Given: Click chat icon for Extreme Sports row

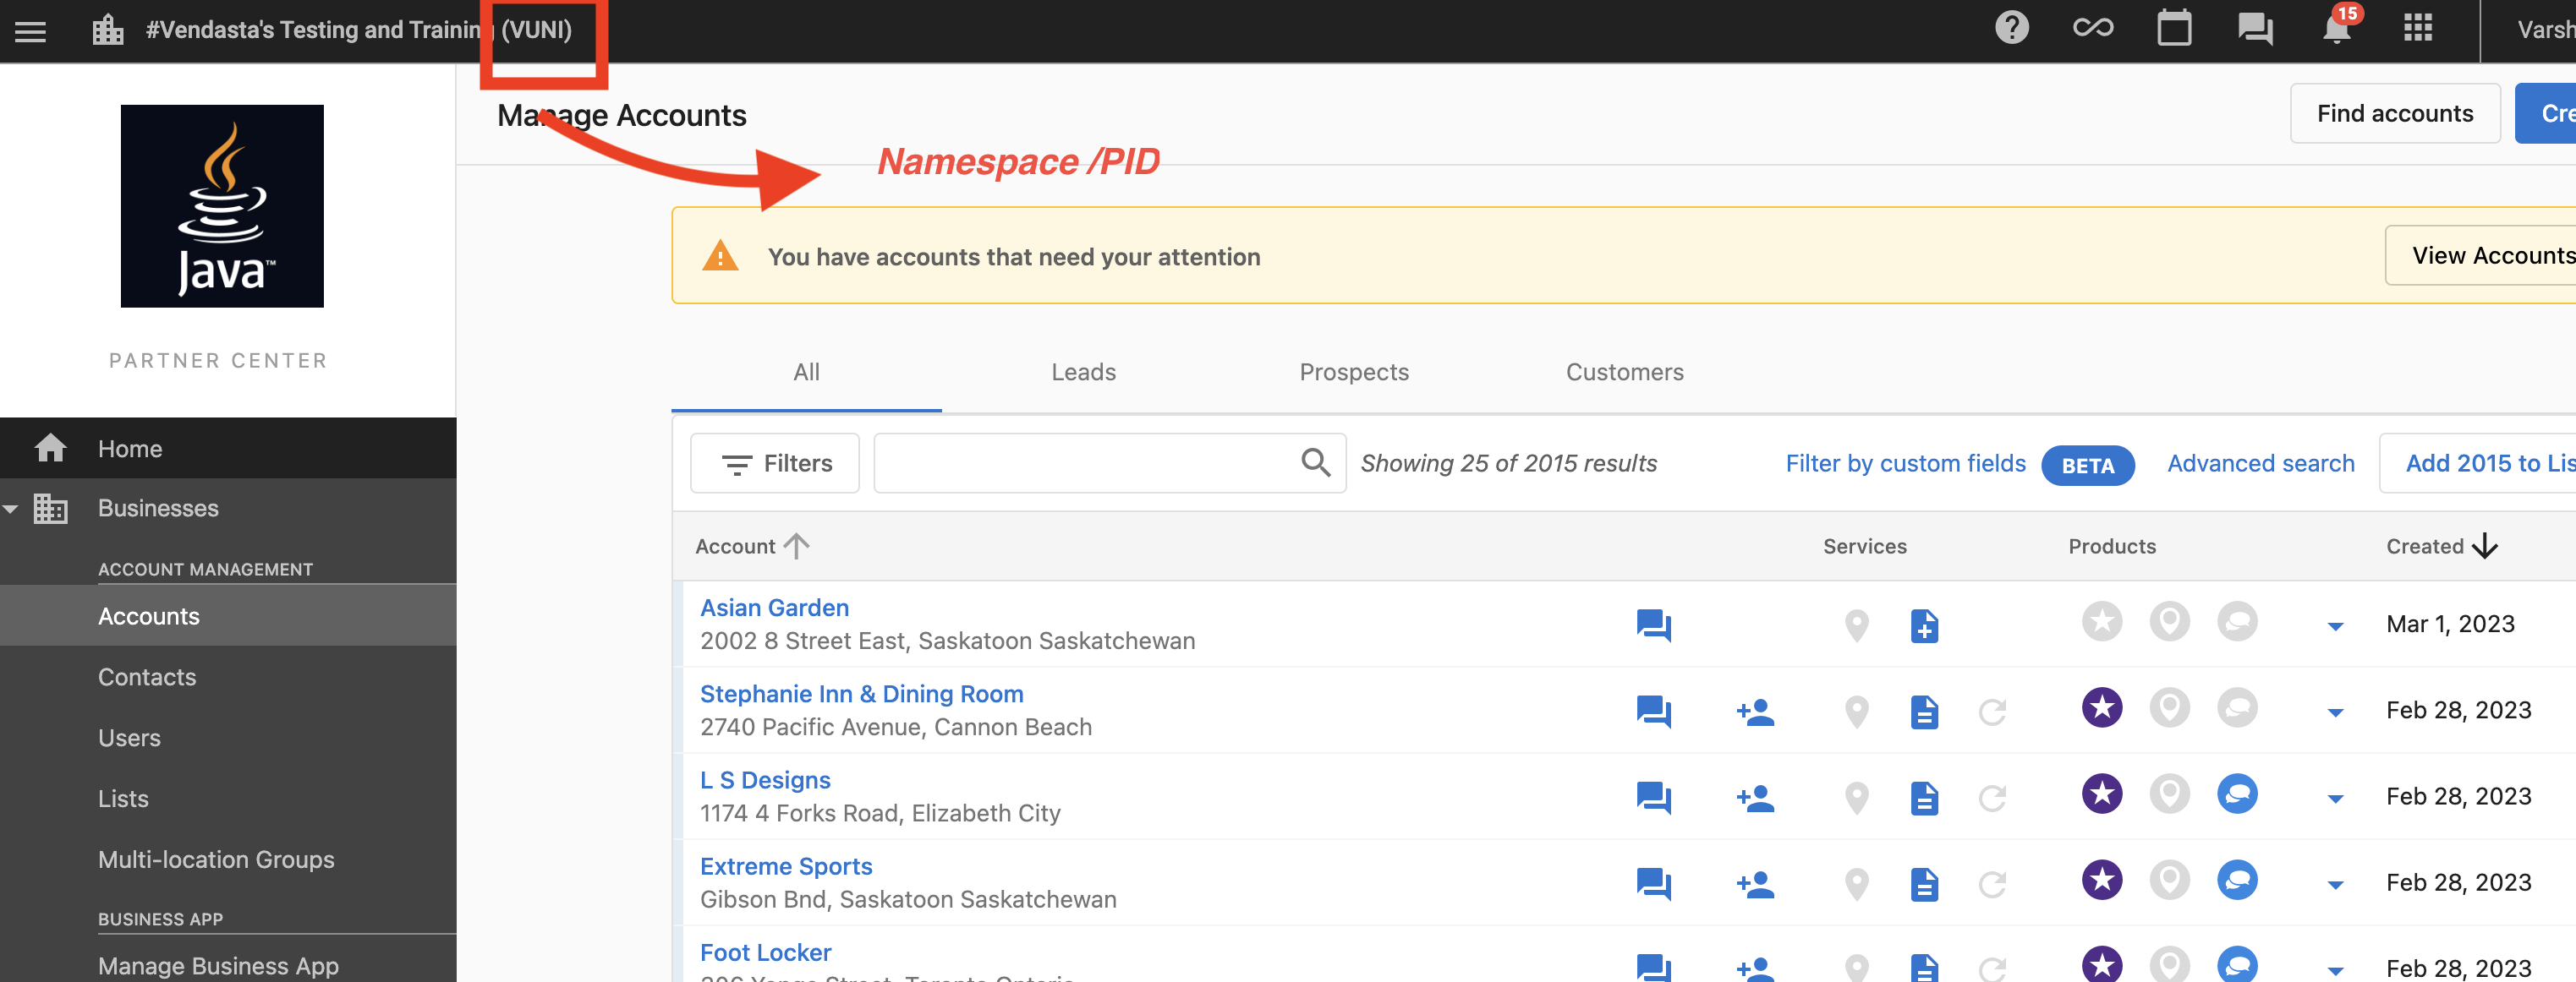Looking at the screenshot, I should pos(1654,884).
